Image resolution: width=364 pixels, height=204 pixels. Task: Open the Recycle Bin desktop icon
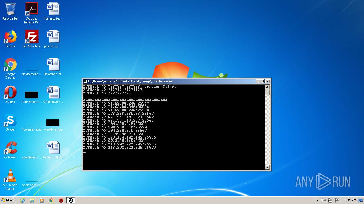pyautogui.click(x=10, y=11)
